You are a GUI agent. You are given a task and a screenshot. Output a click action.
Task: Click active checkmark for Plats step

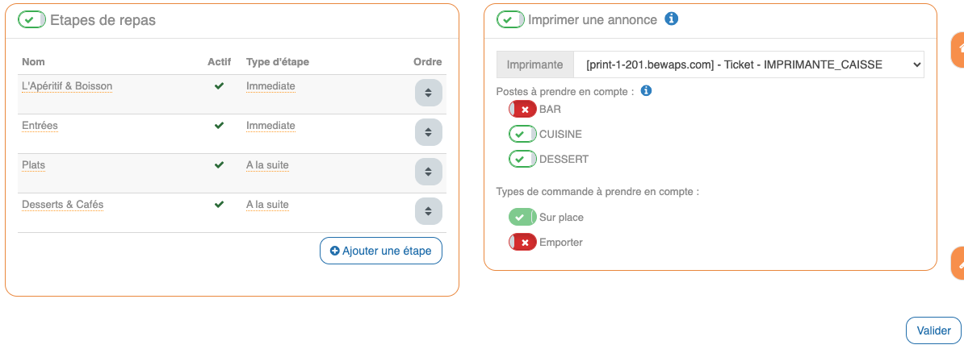[219, 164]
